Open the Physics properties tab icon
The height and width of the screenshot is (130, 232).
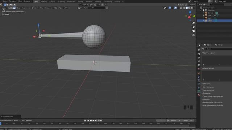click(x=199, y=84)
